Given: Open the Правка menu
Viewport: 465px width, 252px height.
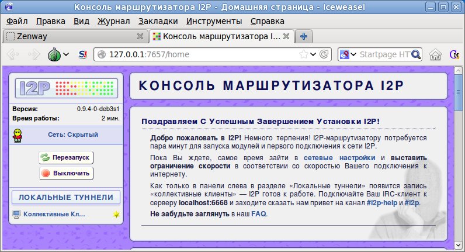Looking at the screenshot, I should click(x=51, y=21).
